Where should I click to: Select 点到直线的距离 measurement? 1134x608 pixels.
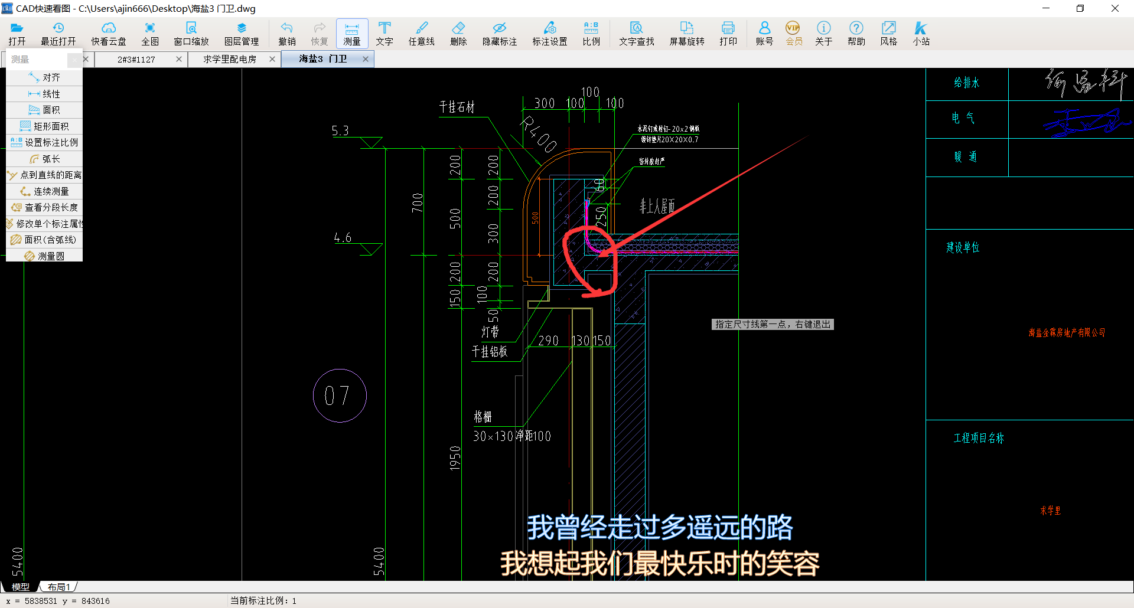click(x=44, y=175)
